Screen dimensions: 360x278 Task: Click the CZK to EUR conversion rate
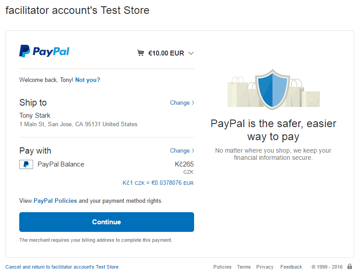[x=158, y=183]
